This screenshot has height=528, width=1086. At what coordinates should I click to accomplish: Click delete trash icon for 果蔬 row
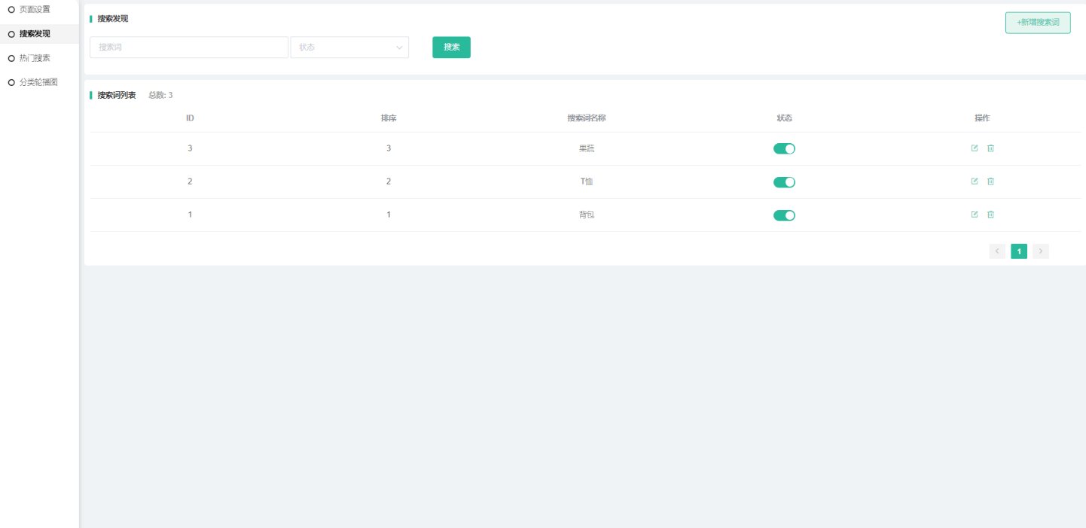[990, 148]
